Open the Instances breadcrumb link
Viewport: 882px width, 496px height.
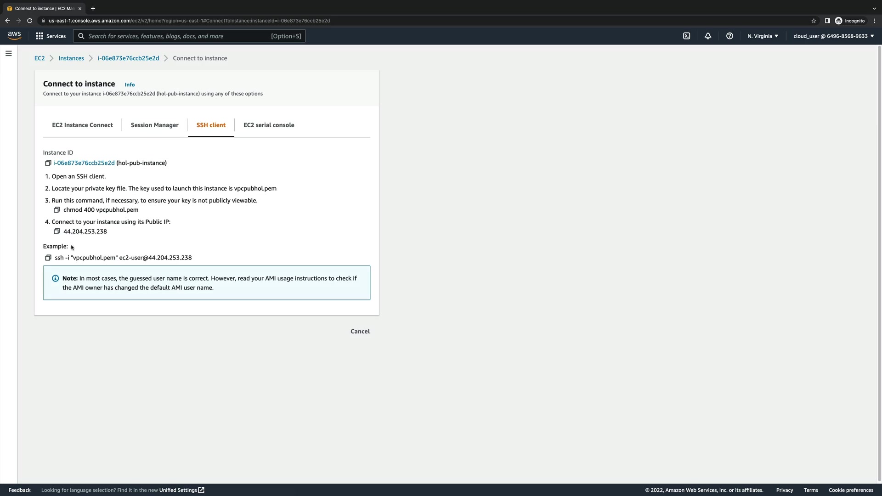71,58
